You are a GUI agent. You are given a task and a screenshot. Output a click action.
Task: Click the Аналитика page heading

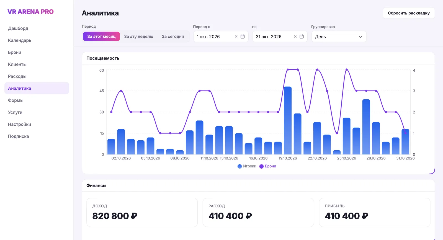click(x=100, y=13)
